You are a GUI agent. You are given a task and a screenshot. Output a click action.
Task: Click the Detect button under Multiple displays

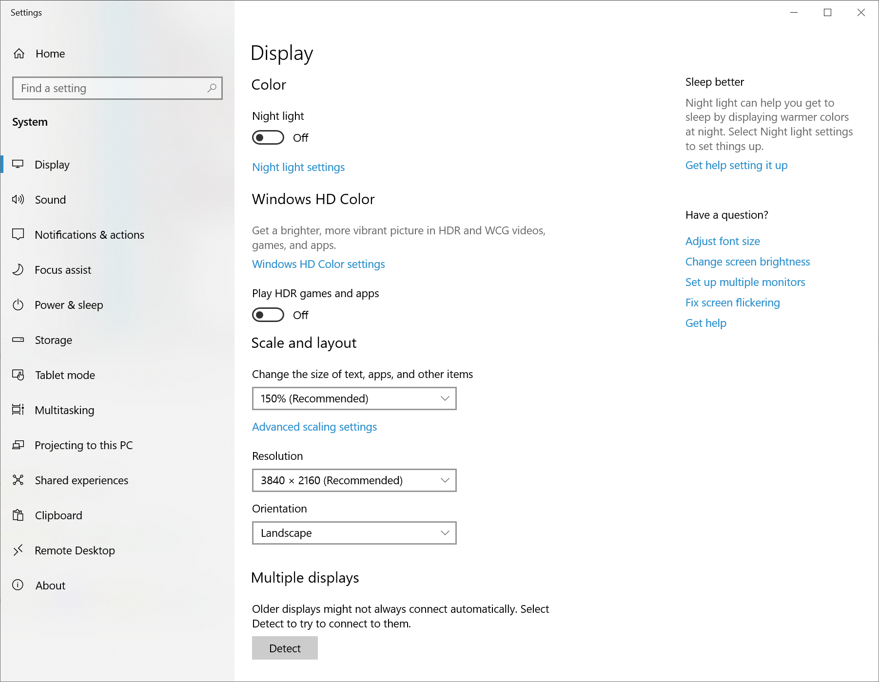pyautogui.click(x=284, y=648)
